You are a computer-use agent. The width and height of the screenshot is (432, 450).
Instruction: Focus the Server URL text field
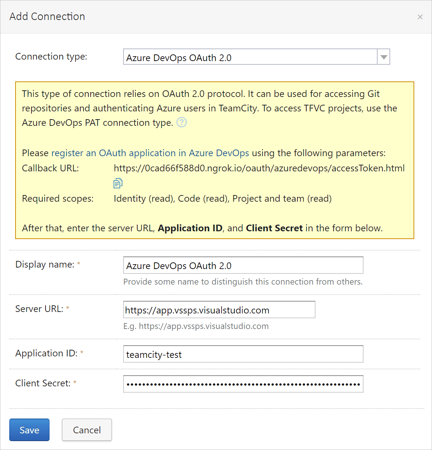219,310
